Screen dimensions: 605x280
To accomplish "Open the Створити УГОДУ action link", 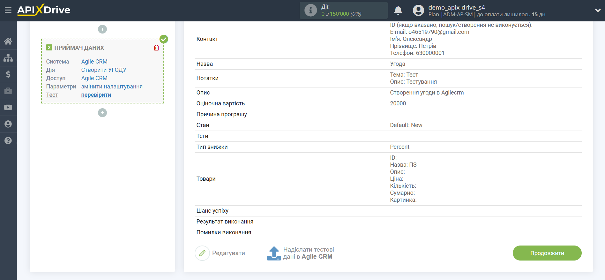I will [x=104, y=70].
